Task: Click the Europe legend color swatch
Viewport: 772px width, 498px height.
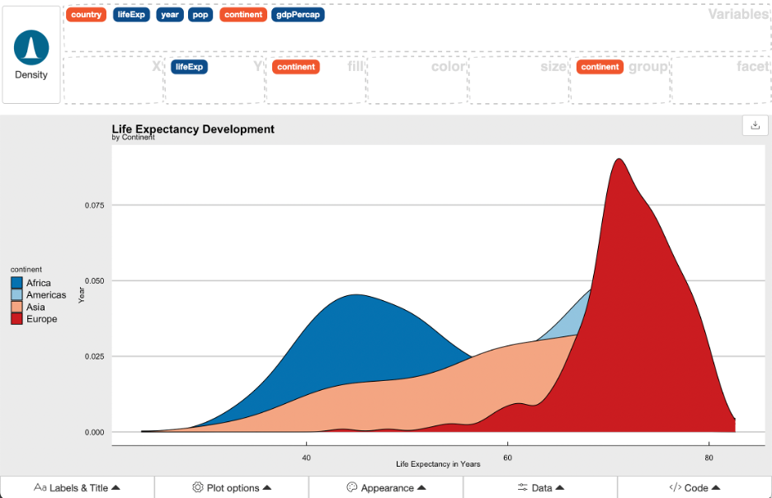Action: (x=16, y=319)
